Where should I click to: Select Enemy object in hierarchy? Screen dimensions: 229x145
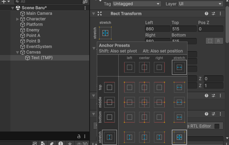pos(33,30)
